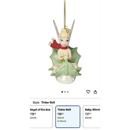Click the green In Stock label
This screenshot has height=130, width=130.
(62, 121)
